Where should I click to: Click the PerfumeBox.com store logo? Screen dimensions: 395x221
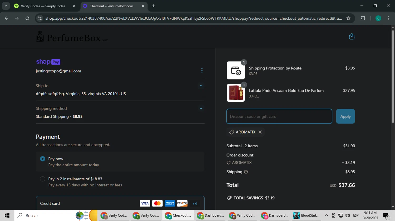[72, 37]
